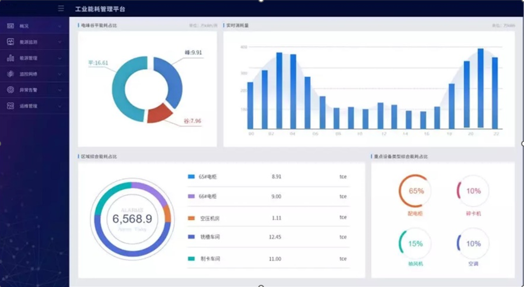Click the 能源管理 bar chart icon
Image resolution: width=524 pixels, height=287 pixels.
(11, 58)
